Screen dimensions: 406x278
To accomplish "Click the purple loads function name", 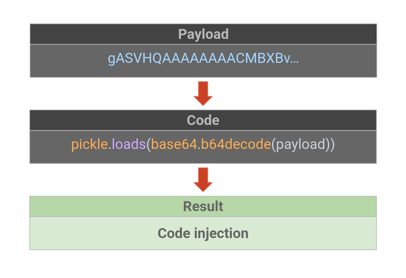I will coord(129,144).
